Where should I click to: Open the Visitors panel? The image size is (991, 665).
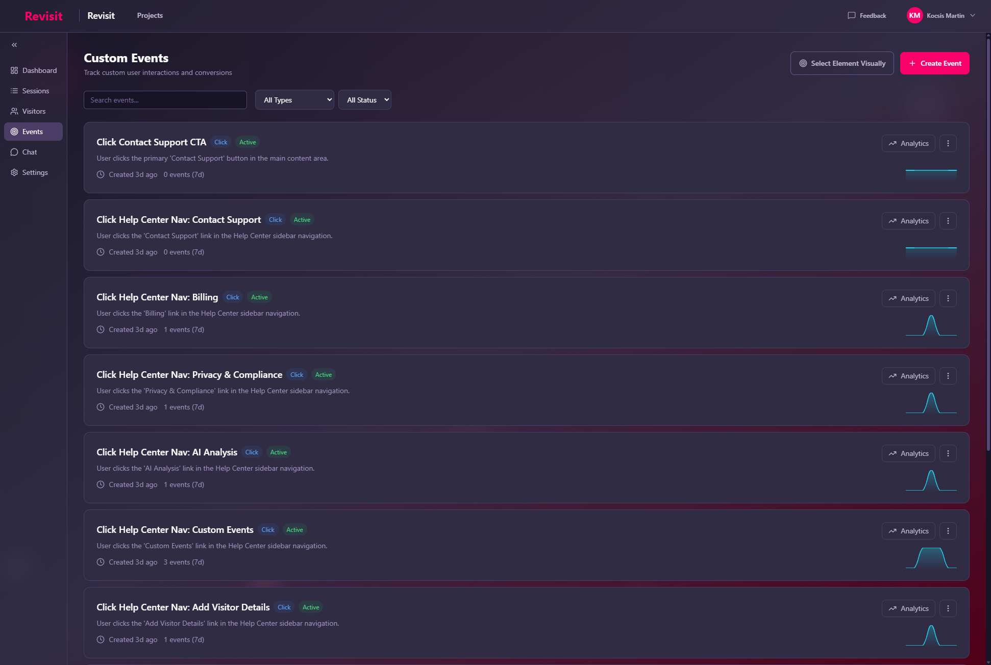tap(34, 111)
